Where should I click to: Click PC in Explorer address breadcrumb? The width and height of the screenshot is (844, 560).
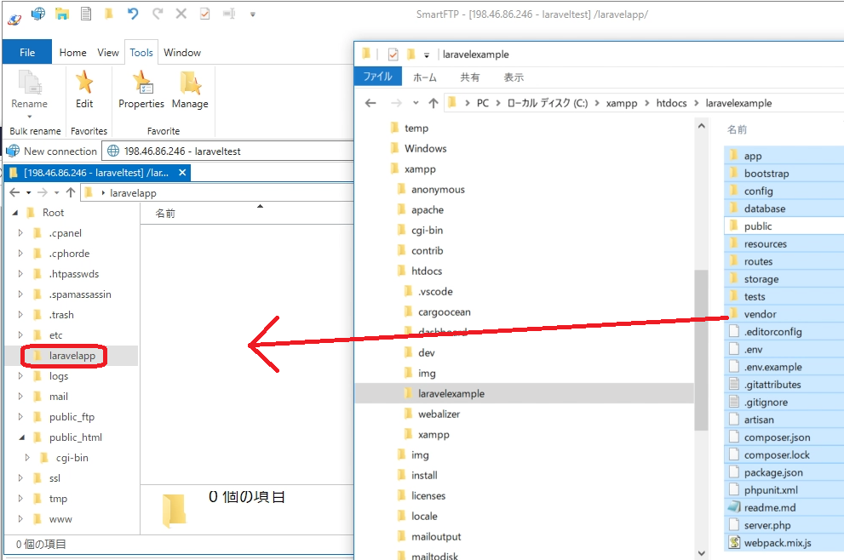click(x=482, y=103)
